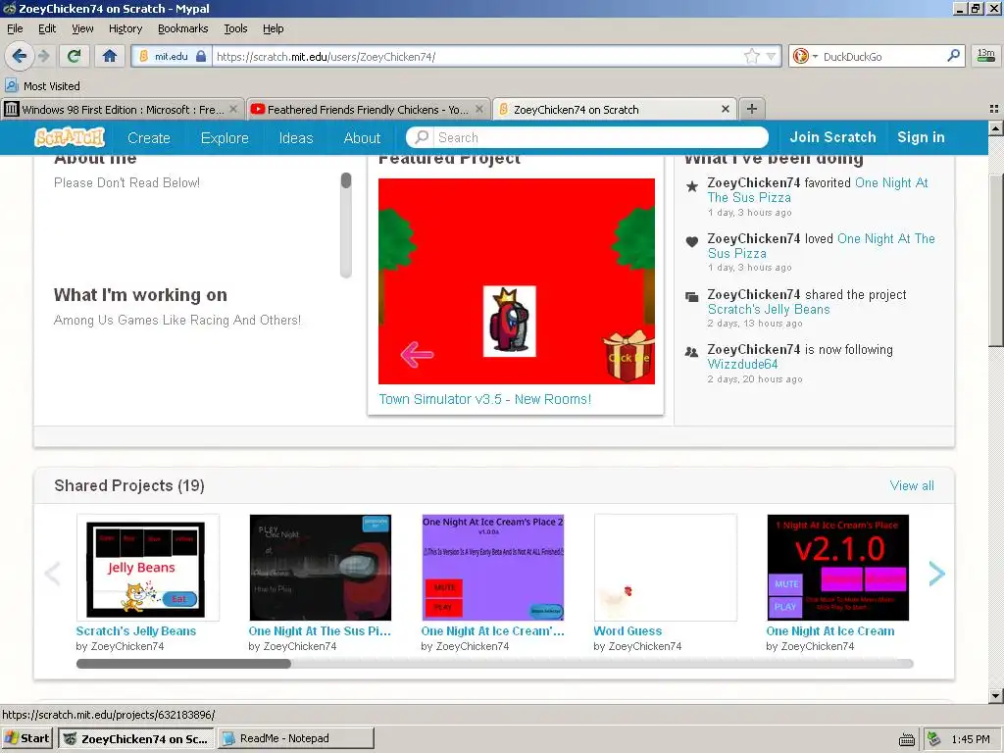Click the tab groups grid icon
1004x753 pixels.
pos(994,109)
